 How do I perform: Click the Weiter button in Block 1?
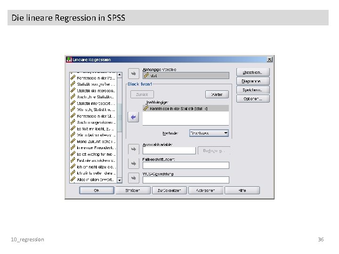click(x=217, y=95)
